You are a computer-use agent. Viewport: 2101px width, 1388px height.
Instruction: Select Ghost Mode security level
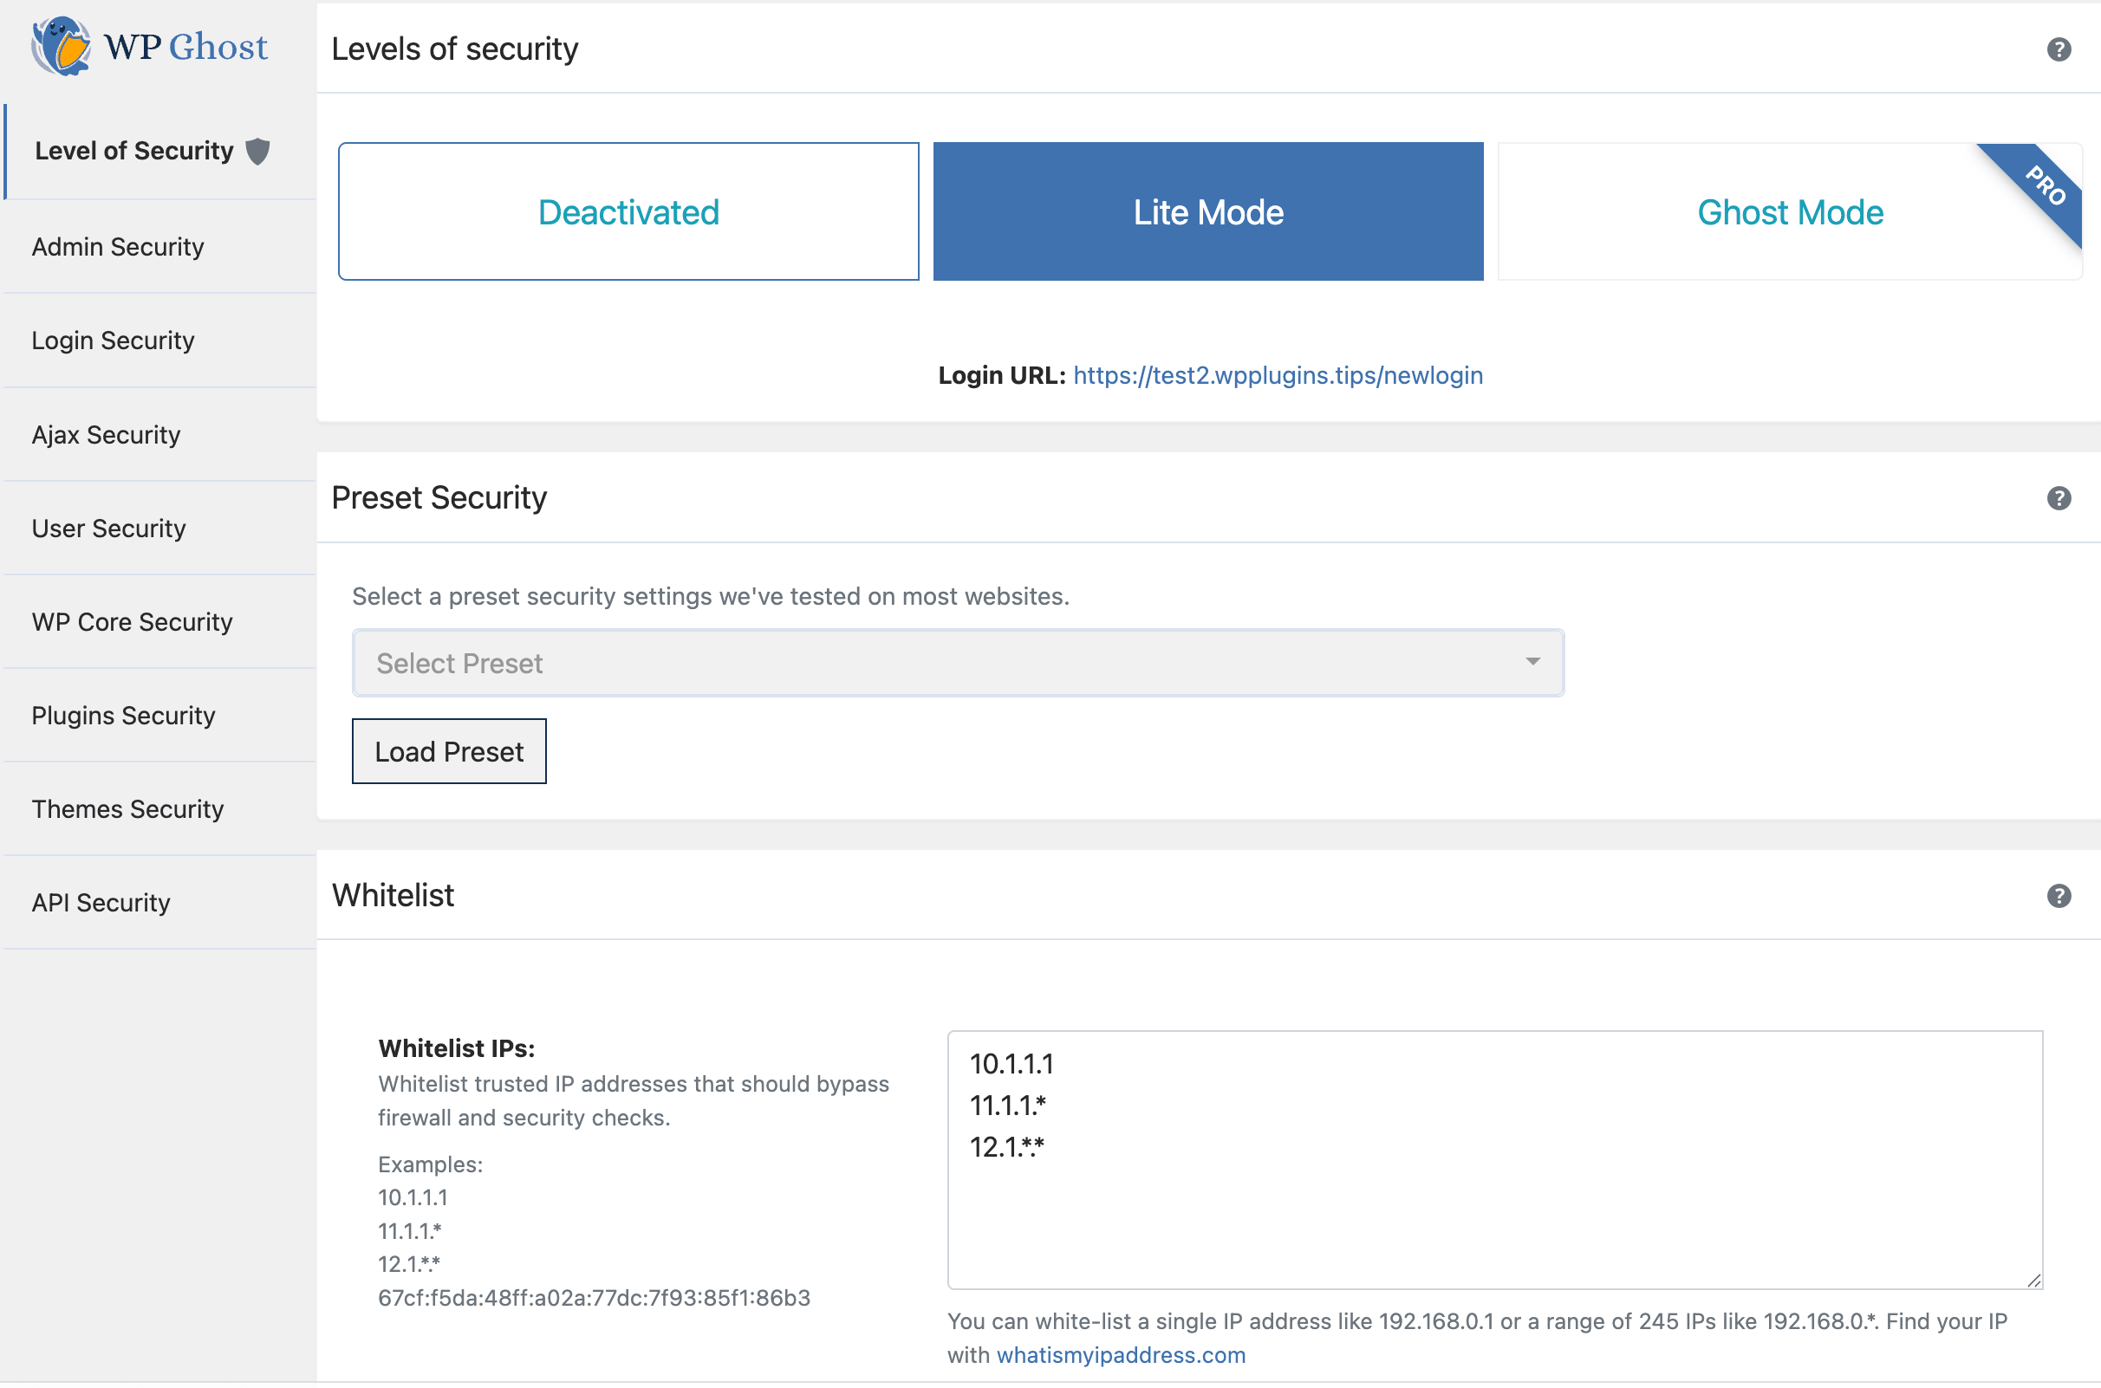point(1788,211)
